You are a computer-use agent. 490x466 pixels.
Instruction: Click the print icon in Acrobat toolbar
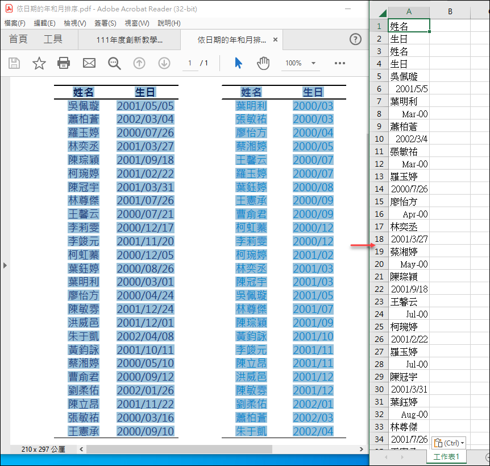click(x=64, y=63)
